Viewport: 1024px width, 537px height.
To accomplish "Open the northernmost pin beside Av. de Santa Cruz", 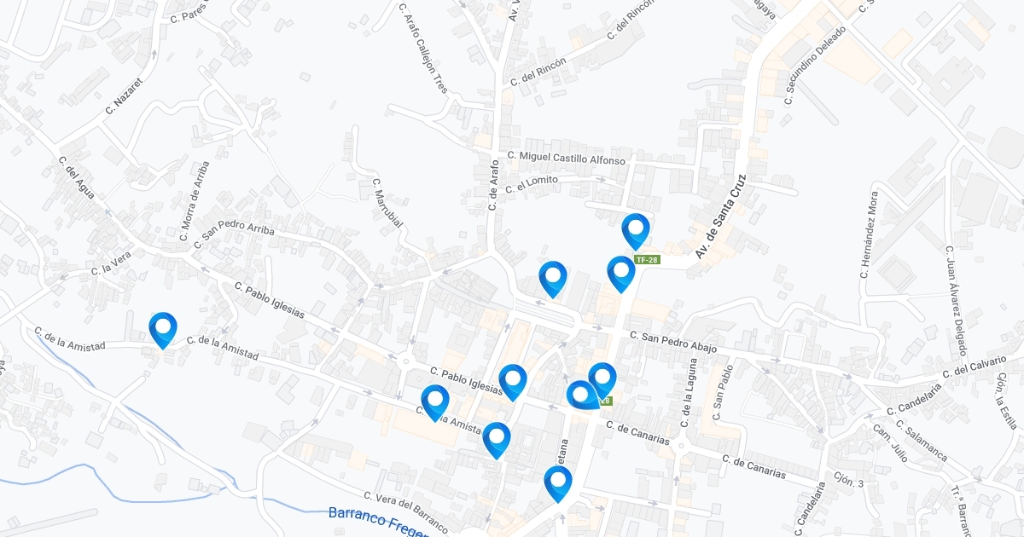I will [636, 230].
